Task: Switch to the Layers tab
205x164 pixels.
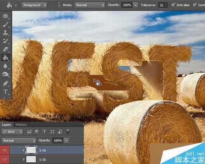Action: coord(6,125)
